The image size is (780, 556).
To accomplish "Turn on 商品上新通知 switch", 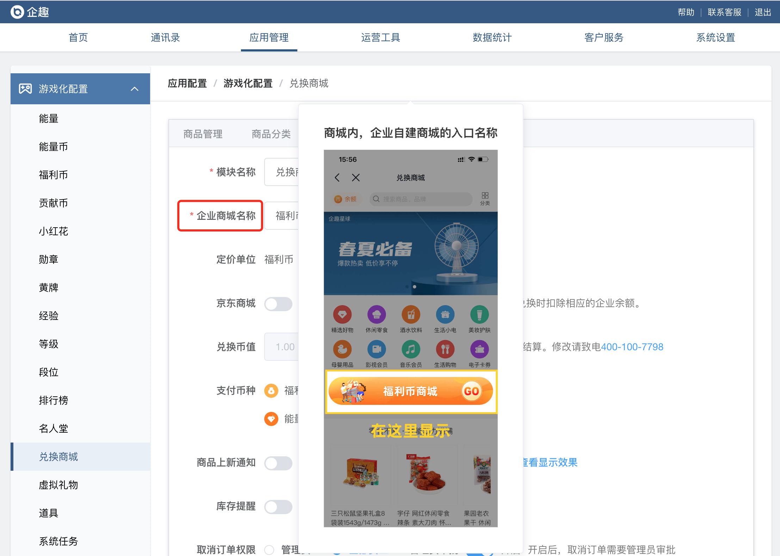I will 278,463.
